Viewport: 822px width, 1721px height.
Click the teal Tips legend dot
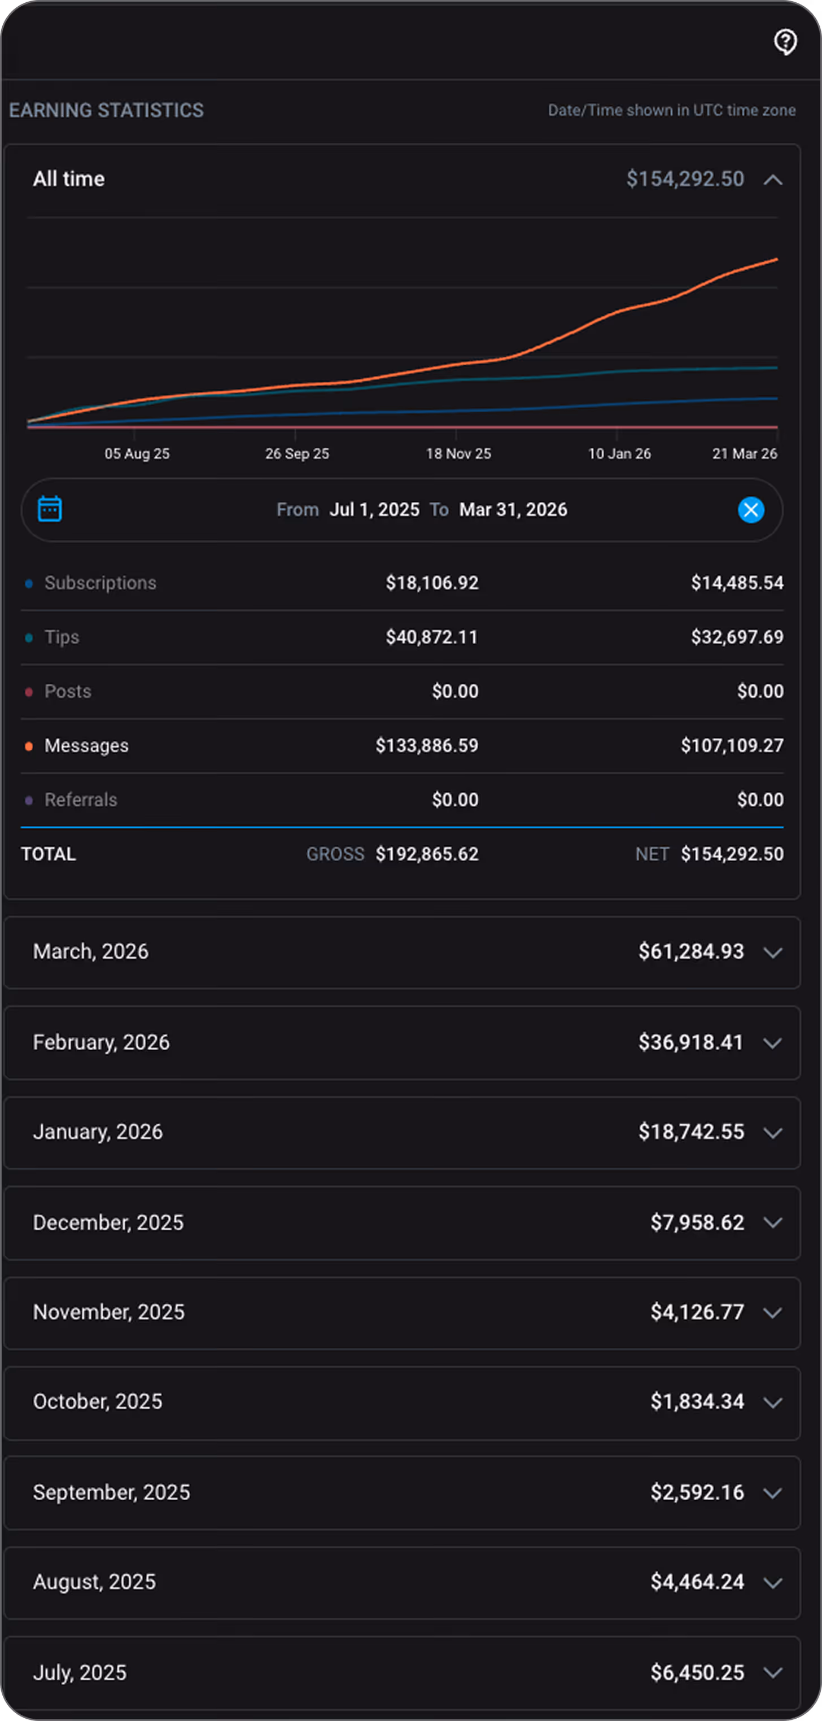point(29,637)
